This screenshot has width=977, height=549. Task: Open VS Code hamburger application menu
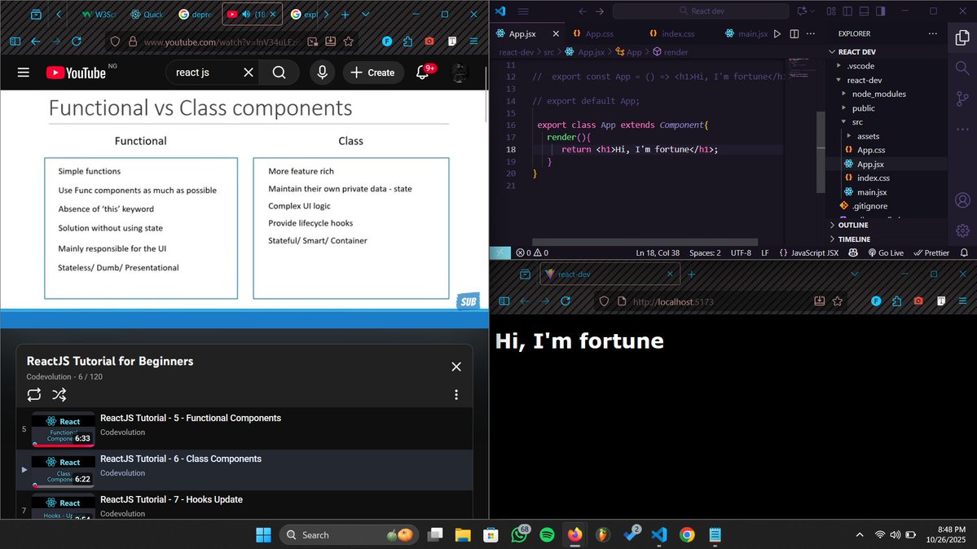point(523,11)
